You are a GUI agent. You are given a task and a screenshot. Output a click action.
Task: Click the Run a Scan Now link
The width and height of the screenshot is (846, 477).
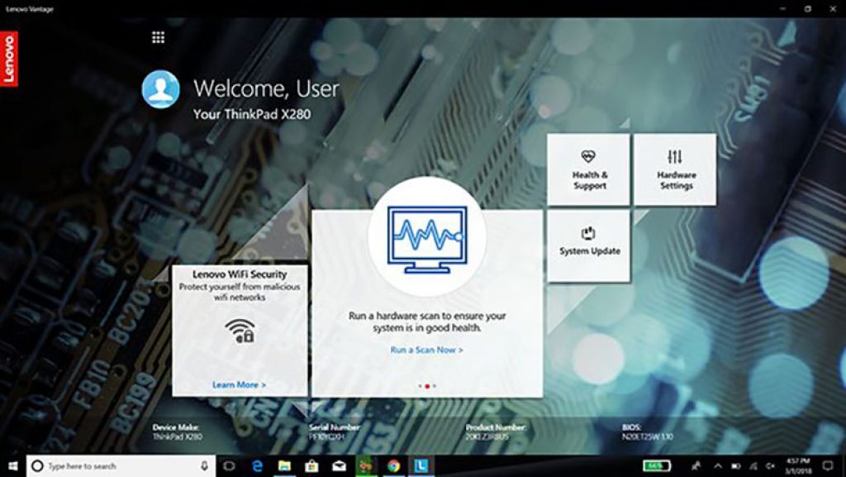click(x=427, y=350)
